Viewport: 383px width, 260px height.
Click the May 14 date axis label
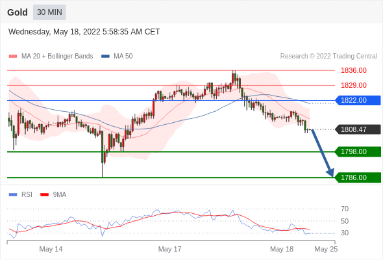pyautogui.click(x=51, y=249)
